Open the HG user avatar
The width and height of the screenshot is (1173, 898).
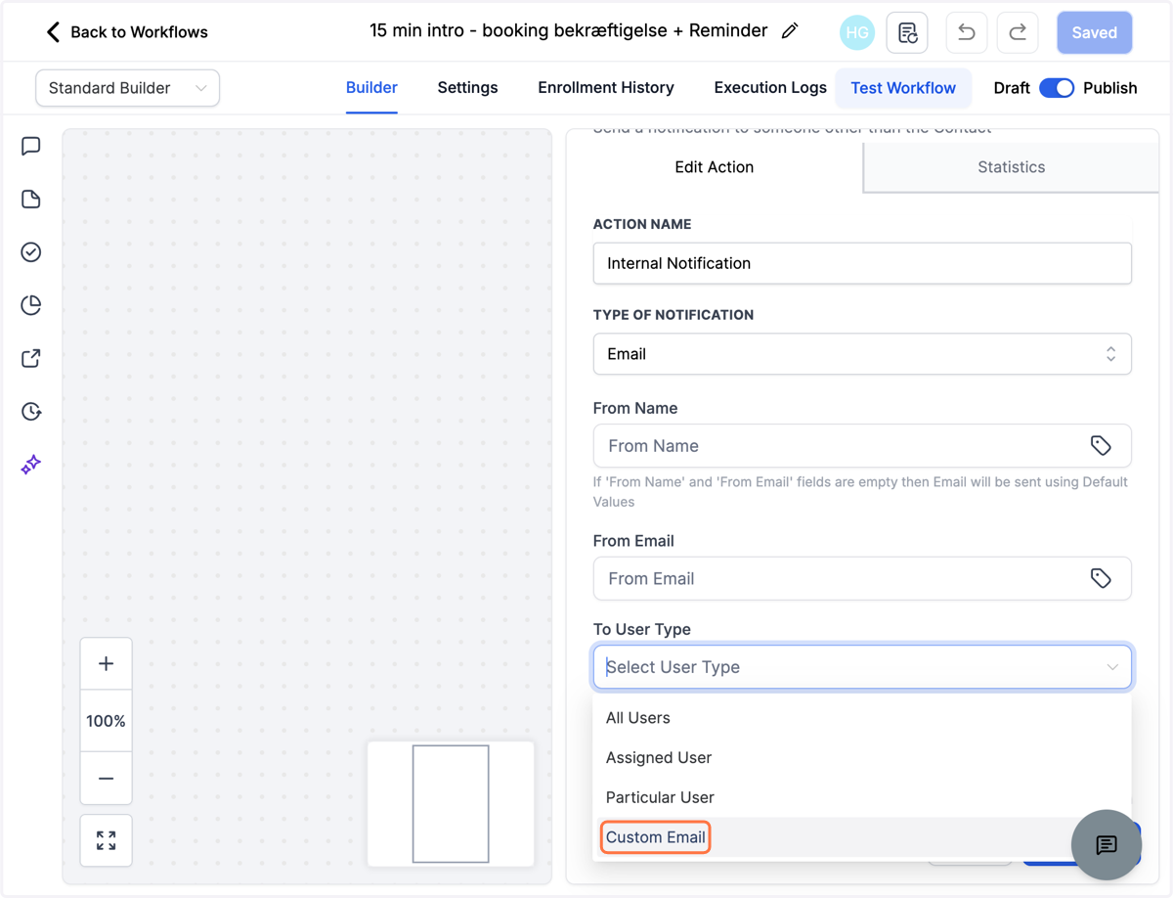pos(857,32)
